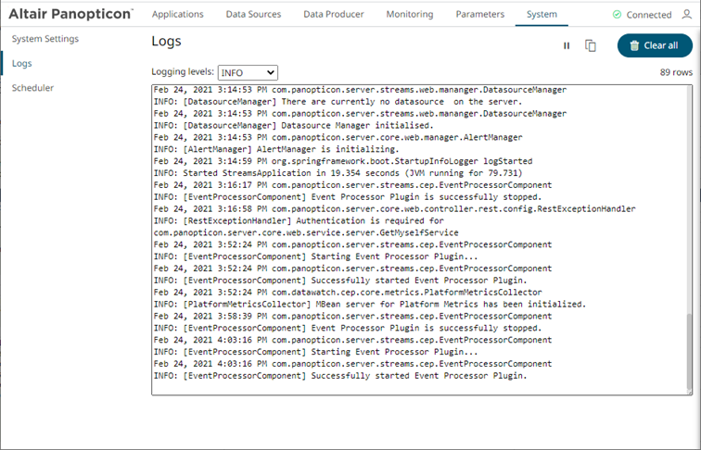Click the "Datasource Manager initialised" log line

(x=294, y=125)
